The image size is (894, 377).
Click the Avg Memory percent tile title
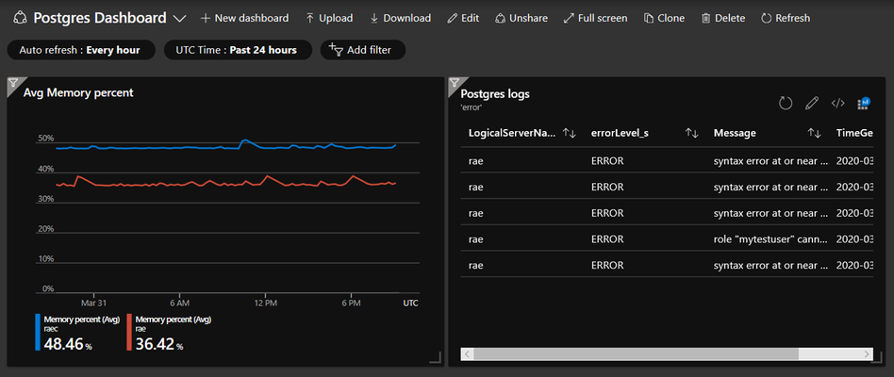tap(78, 92)
